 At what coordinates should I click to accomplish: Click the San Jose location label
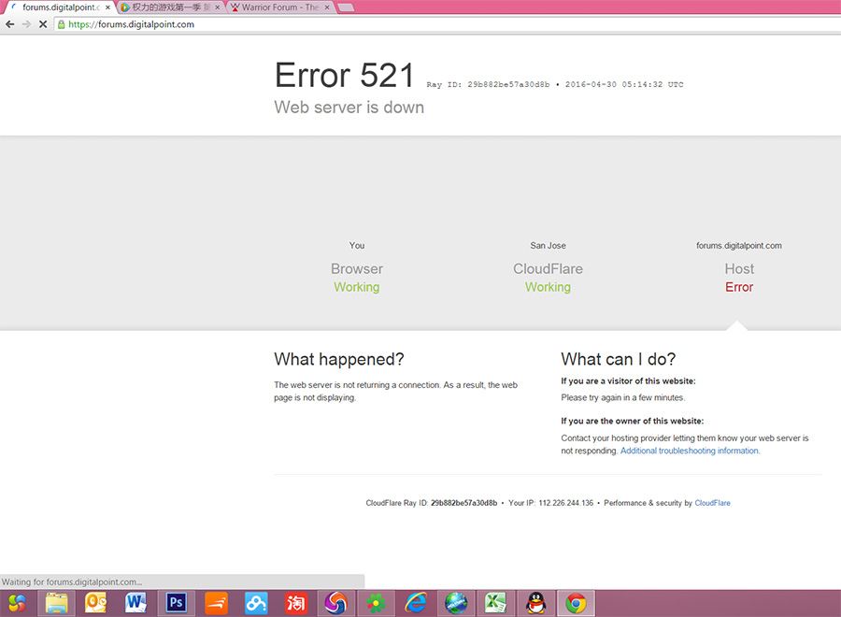point(549,245)
